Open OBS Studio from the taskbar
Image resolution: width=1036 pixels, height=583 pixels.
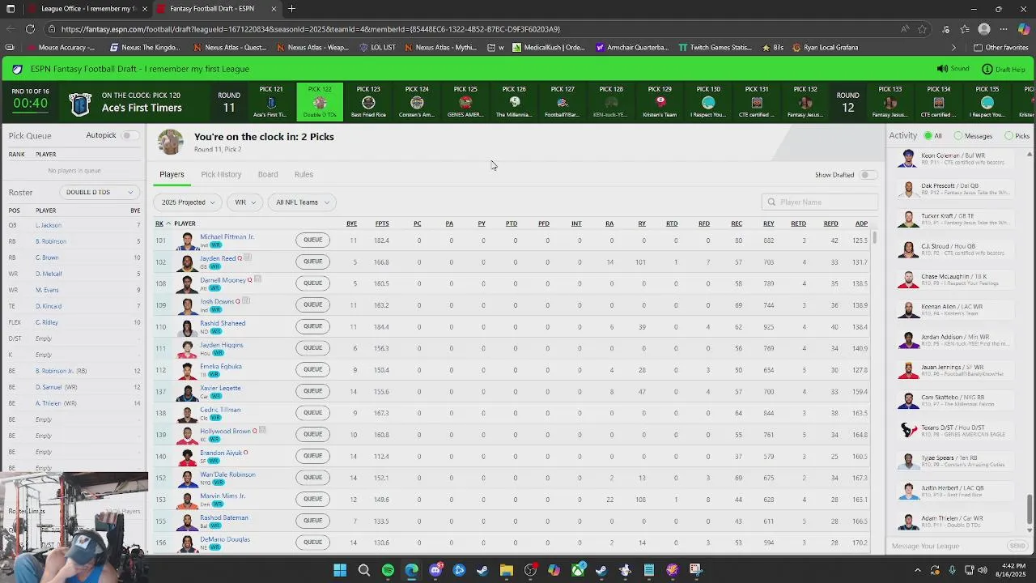click(530, 570)
